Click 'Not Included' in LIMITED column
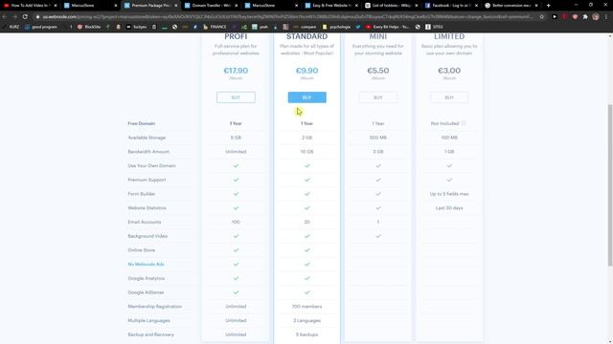Screen dimensions: 613x344 point(444,123)
